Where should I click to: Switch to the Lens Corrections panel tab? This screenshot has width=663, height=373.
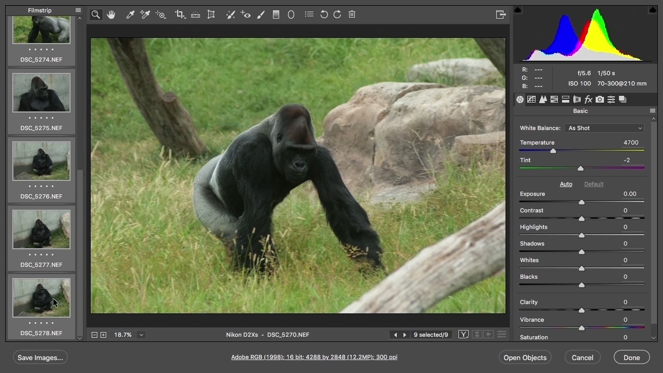point(577,99)
